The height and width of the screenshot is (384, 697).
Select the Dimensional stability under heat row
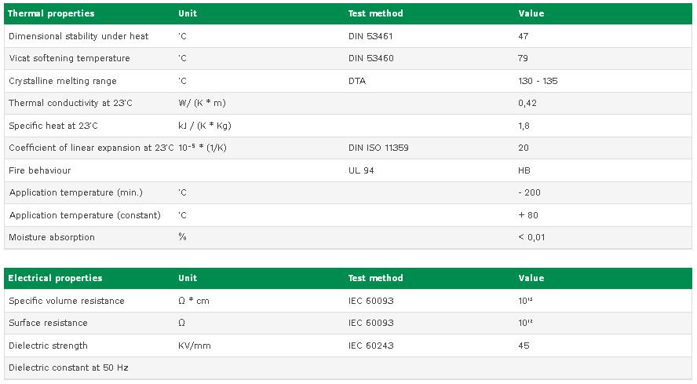(x=348, y=36)
